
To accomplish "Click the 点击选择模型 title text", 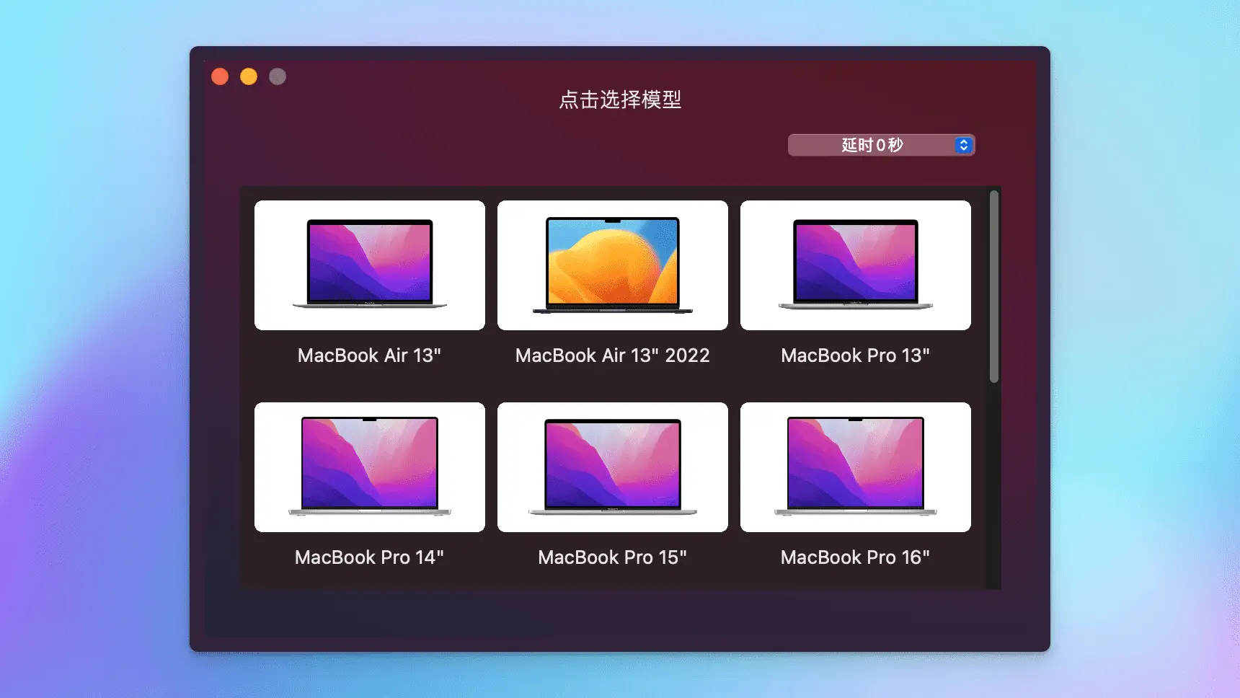I will pos(620,100).
